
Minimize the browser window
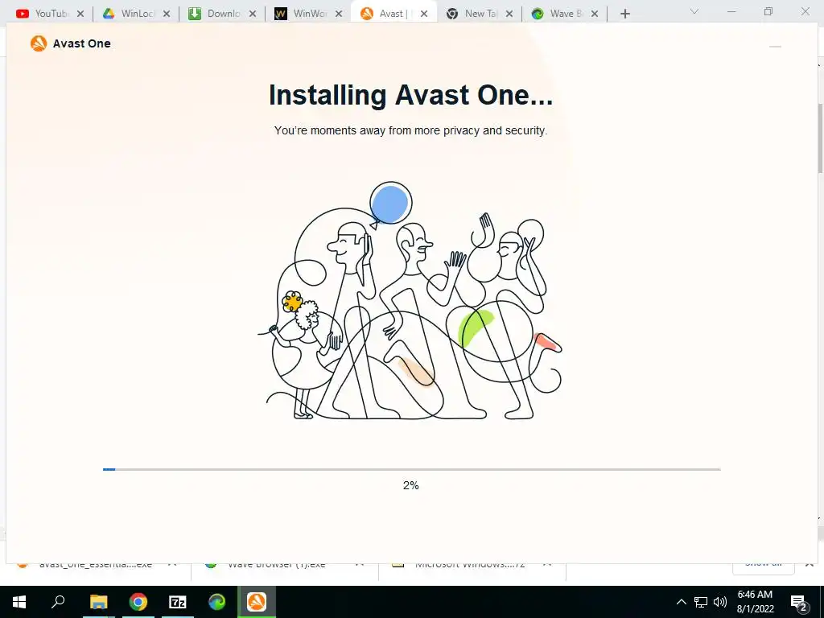tap(731, 11)
